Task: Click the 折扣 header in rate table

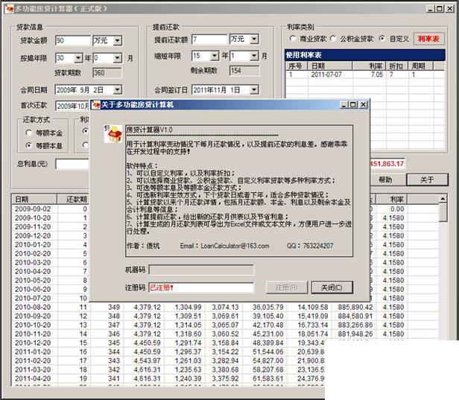Action: (x=396, y=66)
